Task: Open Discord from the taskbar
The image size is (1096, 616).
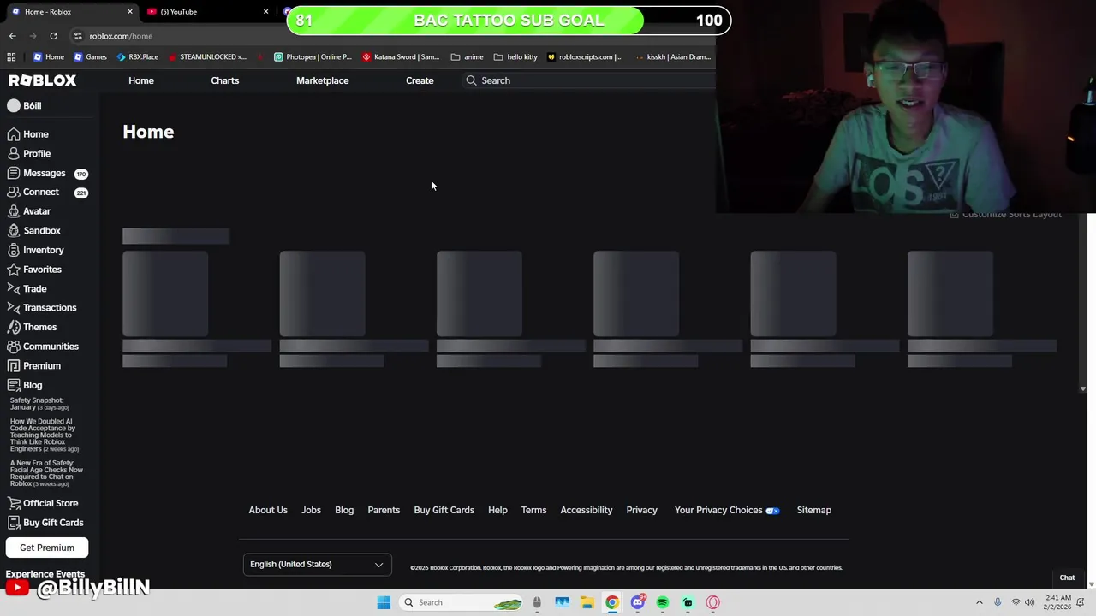Action: [x=637, y=602]
